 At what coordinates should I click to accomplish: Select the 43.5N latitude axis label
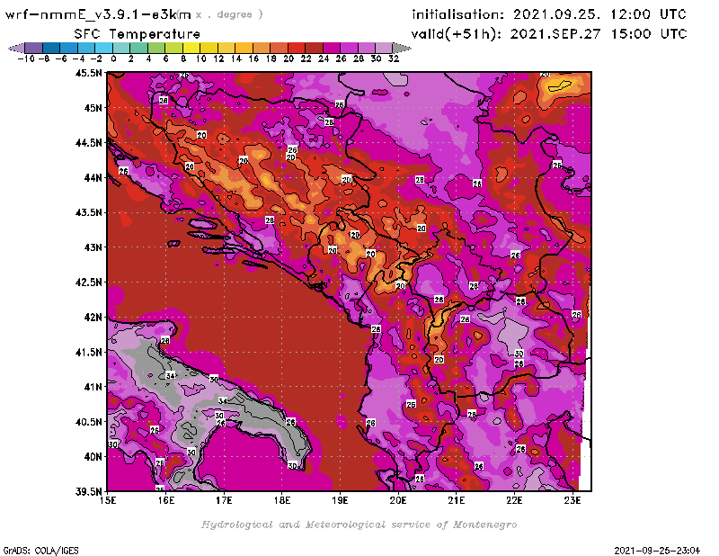tap(88, 212)
